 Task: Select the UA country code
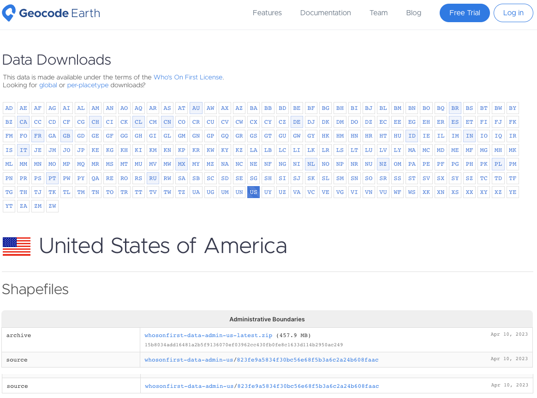(196, 193)
